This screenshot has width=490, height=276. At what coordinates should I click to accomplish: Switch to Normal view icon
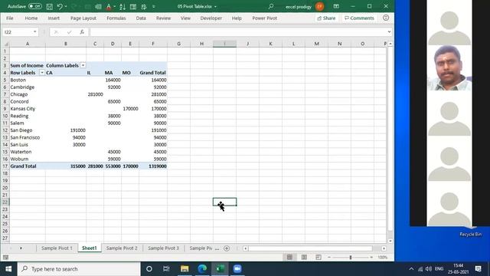[x=289, y=258]
